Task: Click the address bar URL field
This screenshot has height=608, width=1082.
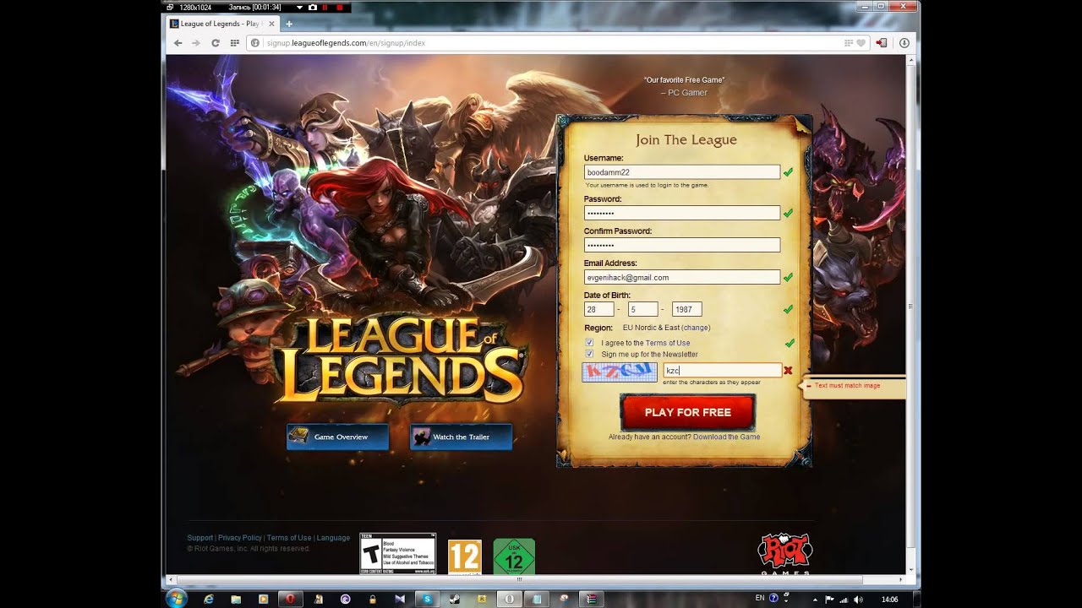Action: point(549,42)
